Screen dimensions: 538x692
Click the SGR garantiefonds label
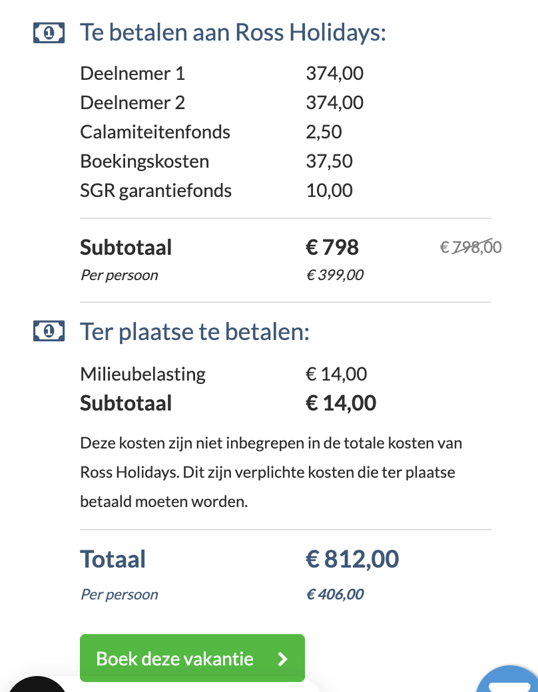click(156, 190)
